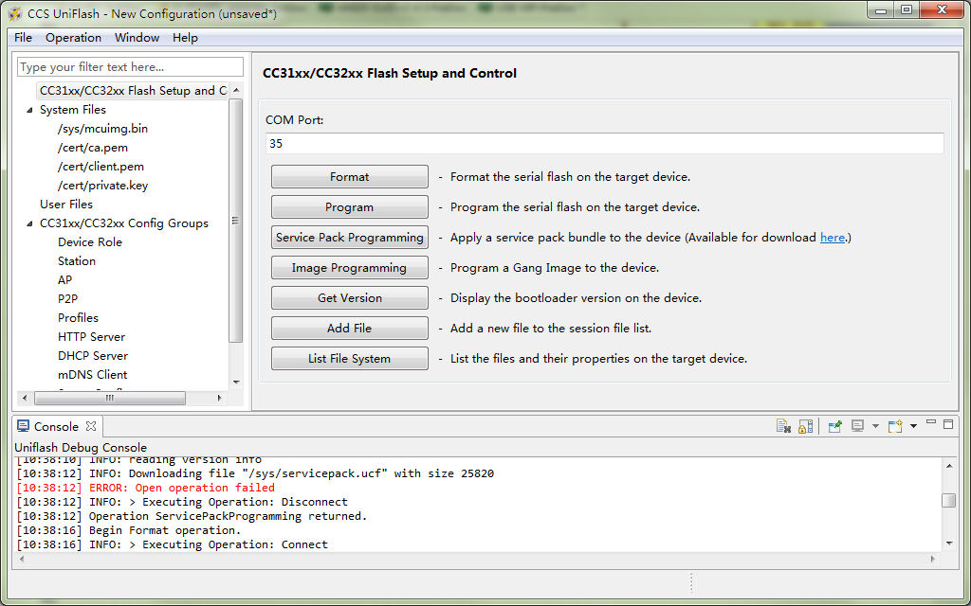Screen dimensions: 971x606
Task: Select /cert/client.pem in the tree
Action: (101, 167)
